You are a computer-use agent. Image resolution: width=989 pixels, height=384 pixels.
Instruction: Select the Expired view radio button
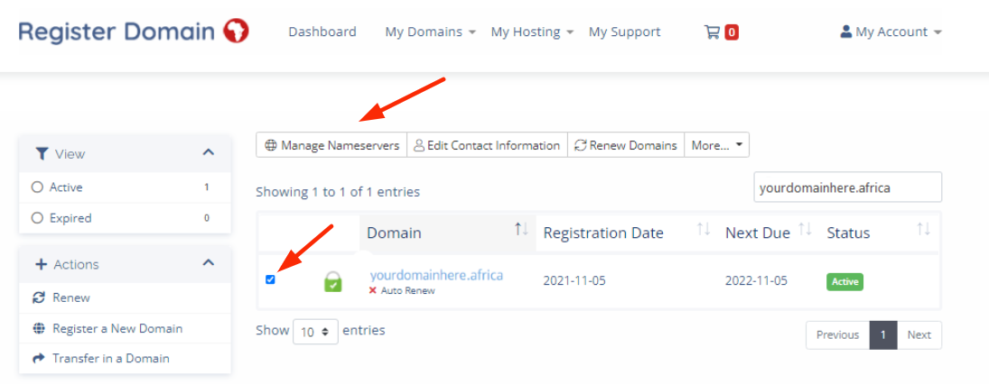click(x=37, y=218)
